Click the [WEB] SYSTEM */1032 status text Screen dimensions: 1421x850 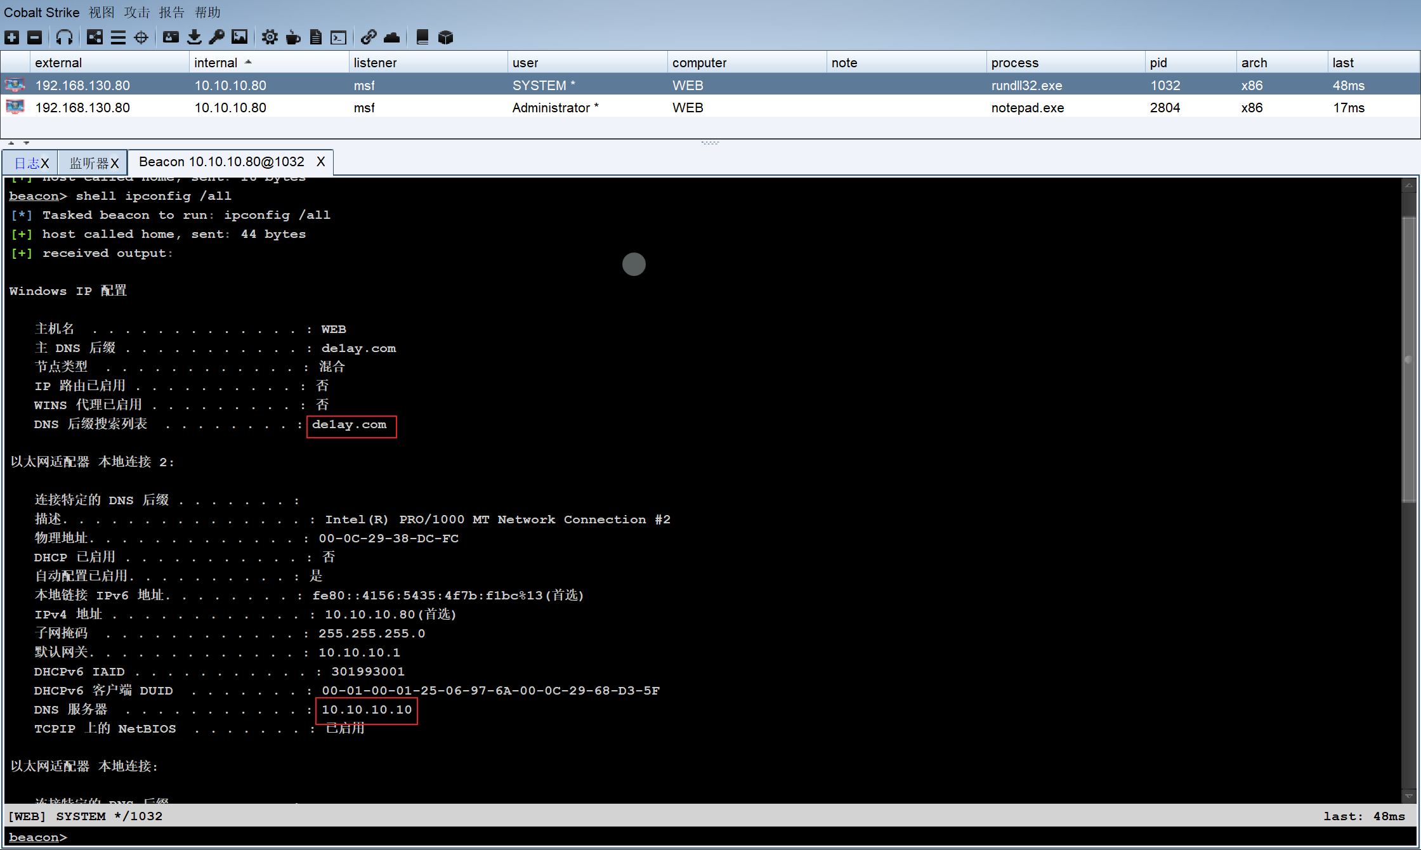tap(85, 816)
